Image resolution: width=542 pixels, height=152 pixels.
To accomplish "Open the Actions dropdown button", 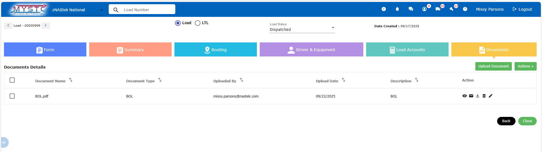I will (525, 66).
